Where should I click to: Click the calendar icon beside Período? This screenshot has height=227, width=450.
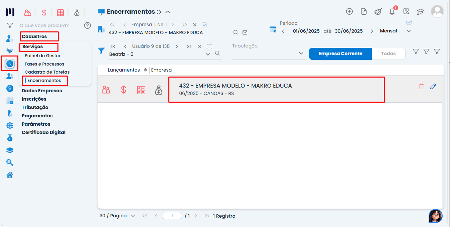point(273,29)
